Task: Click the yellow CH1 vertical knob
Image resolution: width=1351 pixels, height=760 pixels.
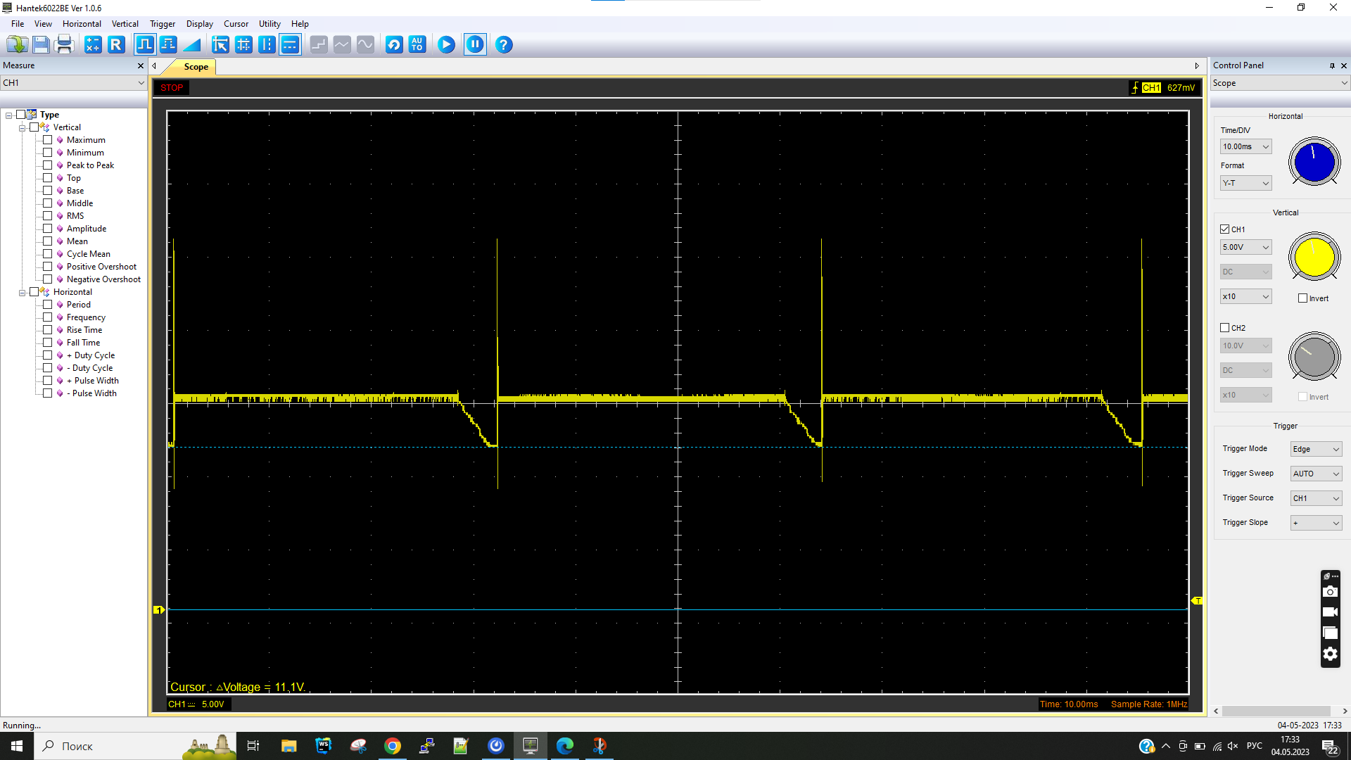Action: coord(1314,257)
